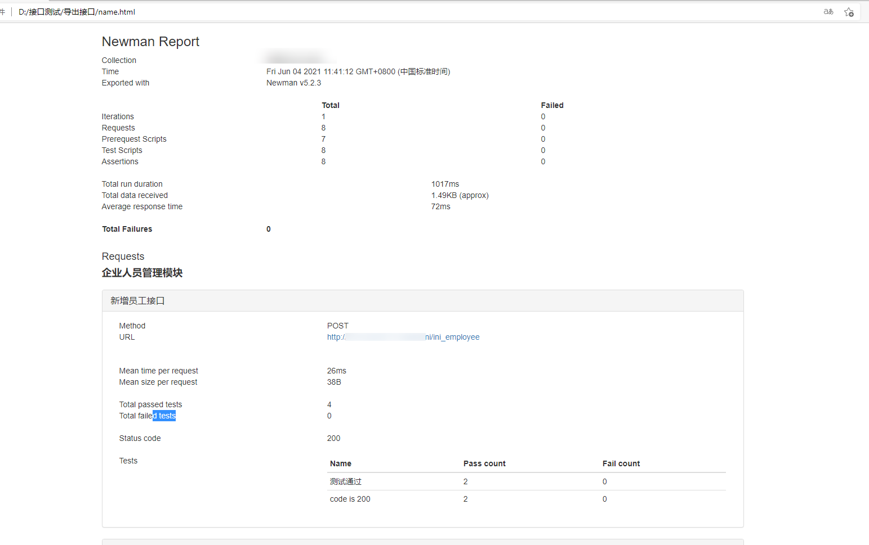Click the Collection label
The image size is (869, 545).
[x=119, y=60]
